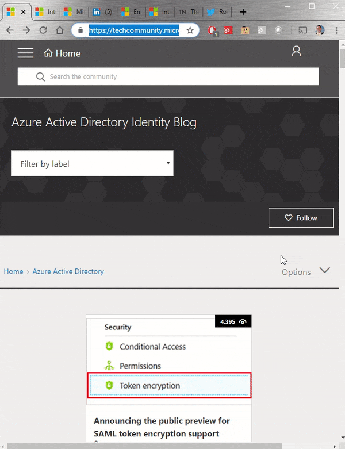
Task: Click the Security heading in the image
Action: pos(118,327)
